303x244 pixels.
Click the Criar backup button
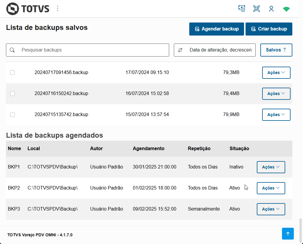click(269, 29)
